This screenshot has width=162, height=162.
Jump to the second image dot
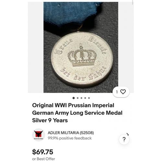pos(77,98)
